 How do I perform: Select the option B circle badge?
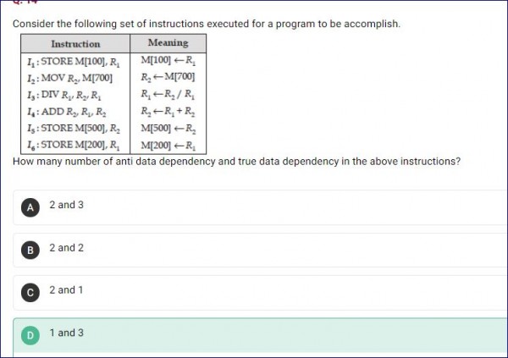click(x=30, y=250)
